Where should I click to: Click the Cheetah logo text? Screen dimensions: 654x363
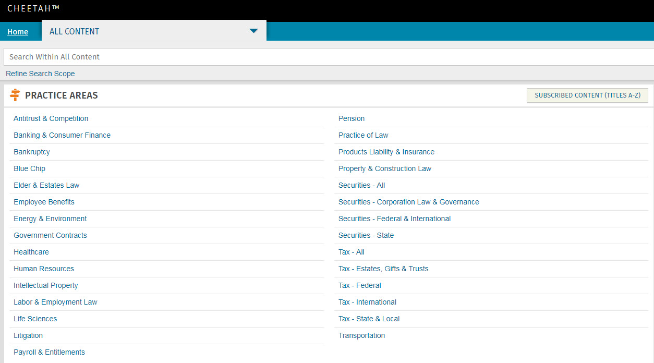[33, 8]
